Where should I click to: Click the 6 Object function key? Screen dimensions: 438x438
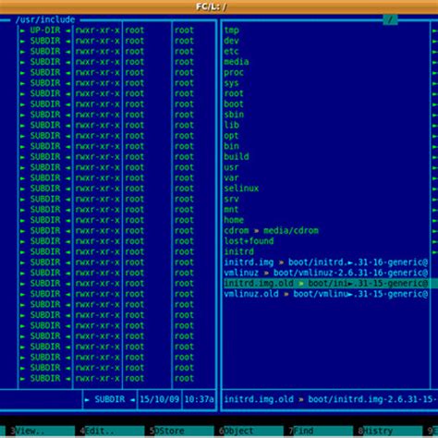(250, 431)
